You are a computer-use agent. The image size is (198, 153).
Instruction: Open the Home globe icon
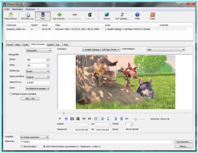107,15
